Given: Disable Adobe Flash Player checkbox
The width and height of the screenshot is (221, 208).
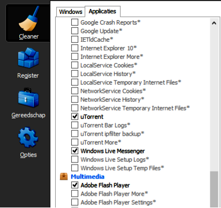Looking at the screenshot, I should click(x=75, y=185).
